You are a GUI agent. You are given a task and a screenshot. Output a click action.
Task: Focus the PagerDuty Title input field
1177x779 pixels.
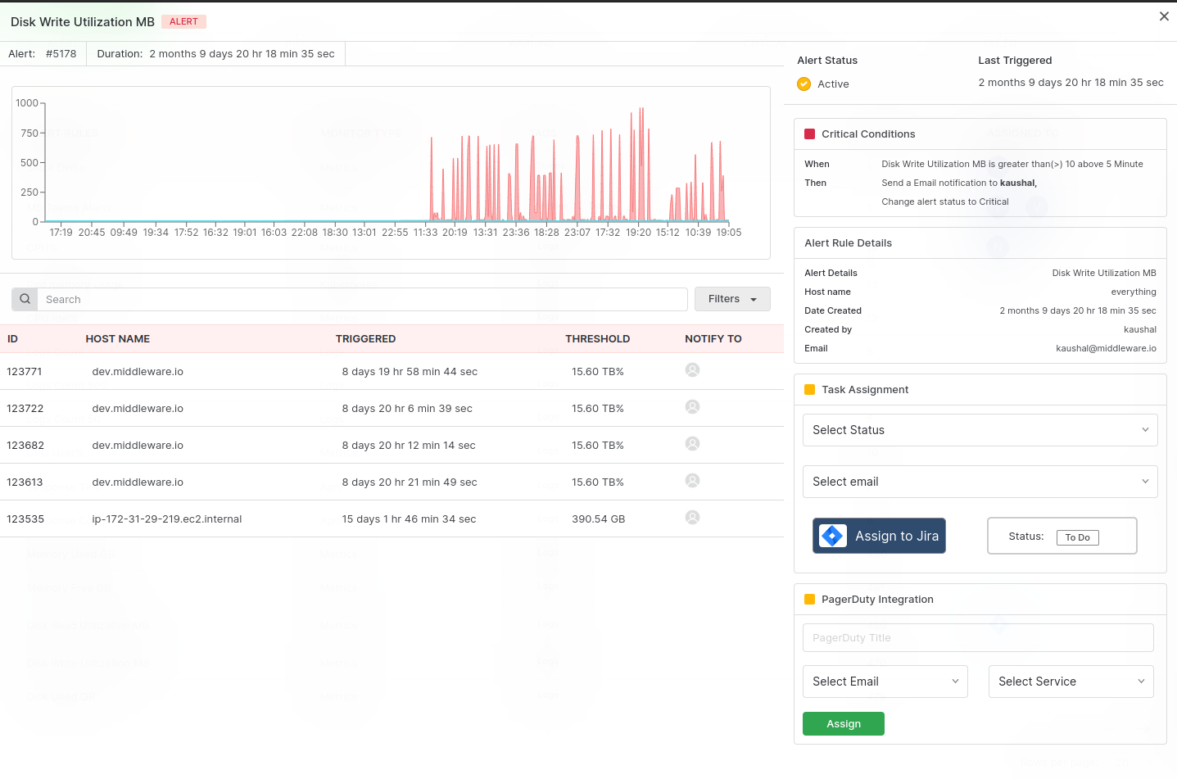pos(978,638)
